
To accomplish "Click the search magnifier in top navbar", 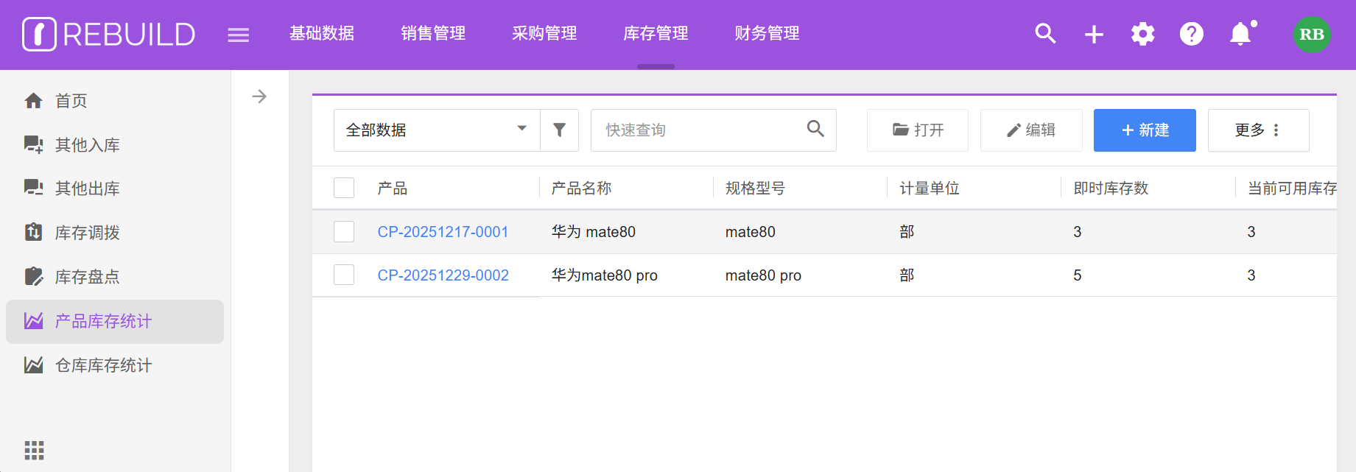I will pyautogui.click(x=1045, y=34).
